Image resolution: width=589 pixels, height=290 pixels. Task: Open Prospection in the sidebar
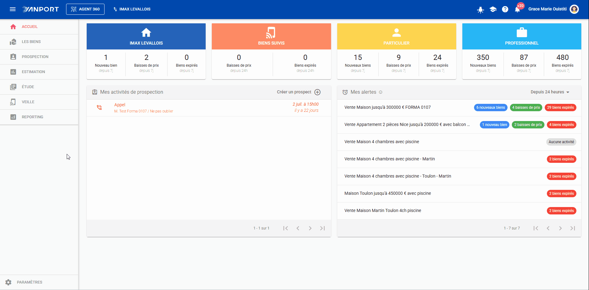click(x=39, y=57)
